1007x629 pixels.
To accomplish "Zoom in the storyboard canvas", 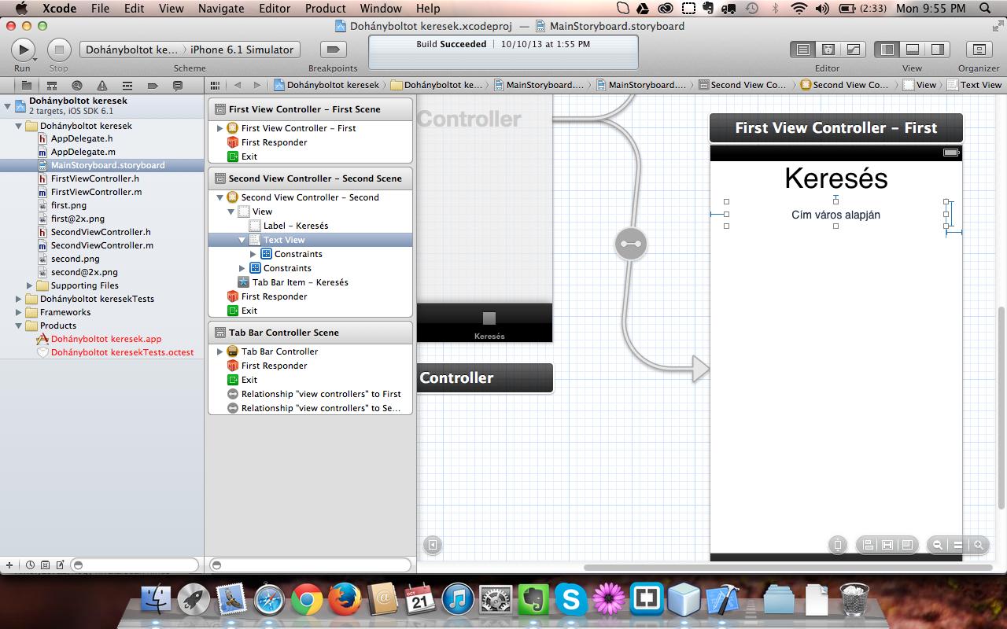I will [979, 544].
